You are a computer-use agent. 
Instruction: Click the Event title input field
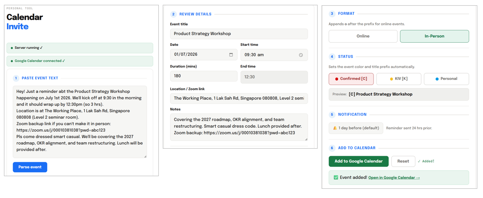point(239,34)
